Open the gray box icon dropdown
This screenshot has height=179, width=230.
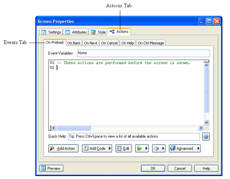tap(159, 148)
